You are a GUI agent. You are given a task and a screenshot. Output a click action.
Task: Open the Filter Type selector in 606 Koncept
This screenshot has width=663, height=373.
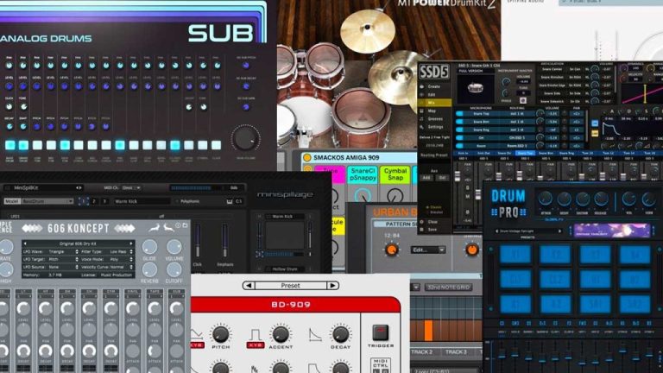coord(107,251)
